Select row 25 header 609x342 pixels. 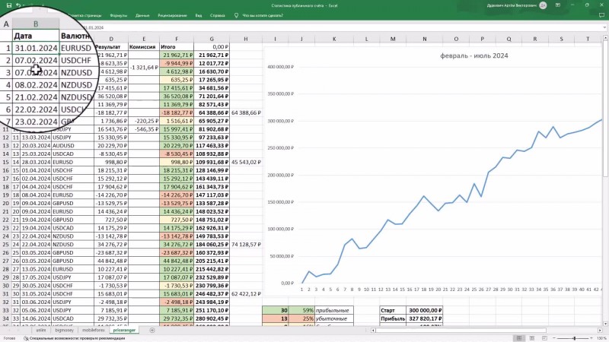pyautogui.click(x=6, y=244)
